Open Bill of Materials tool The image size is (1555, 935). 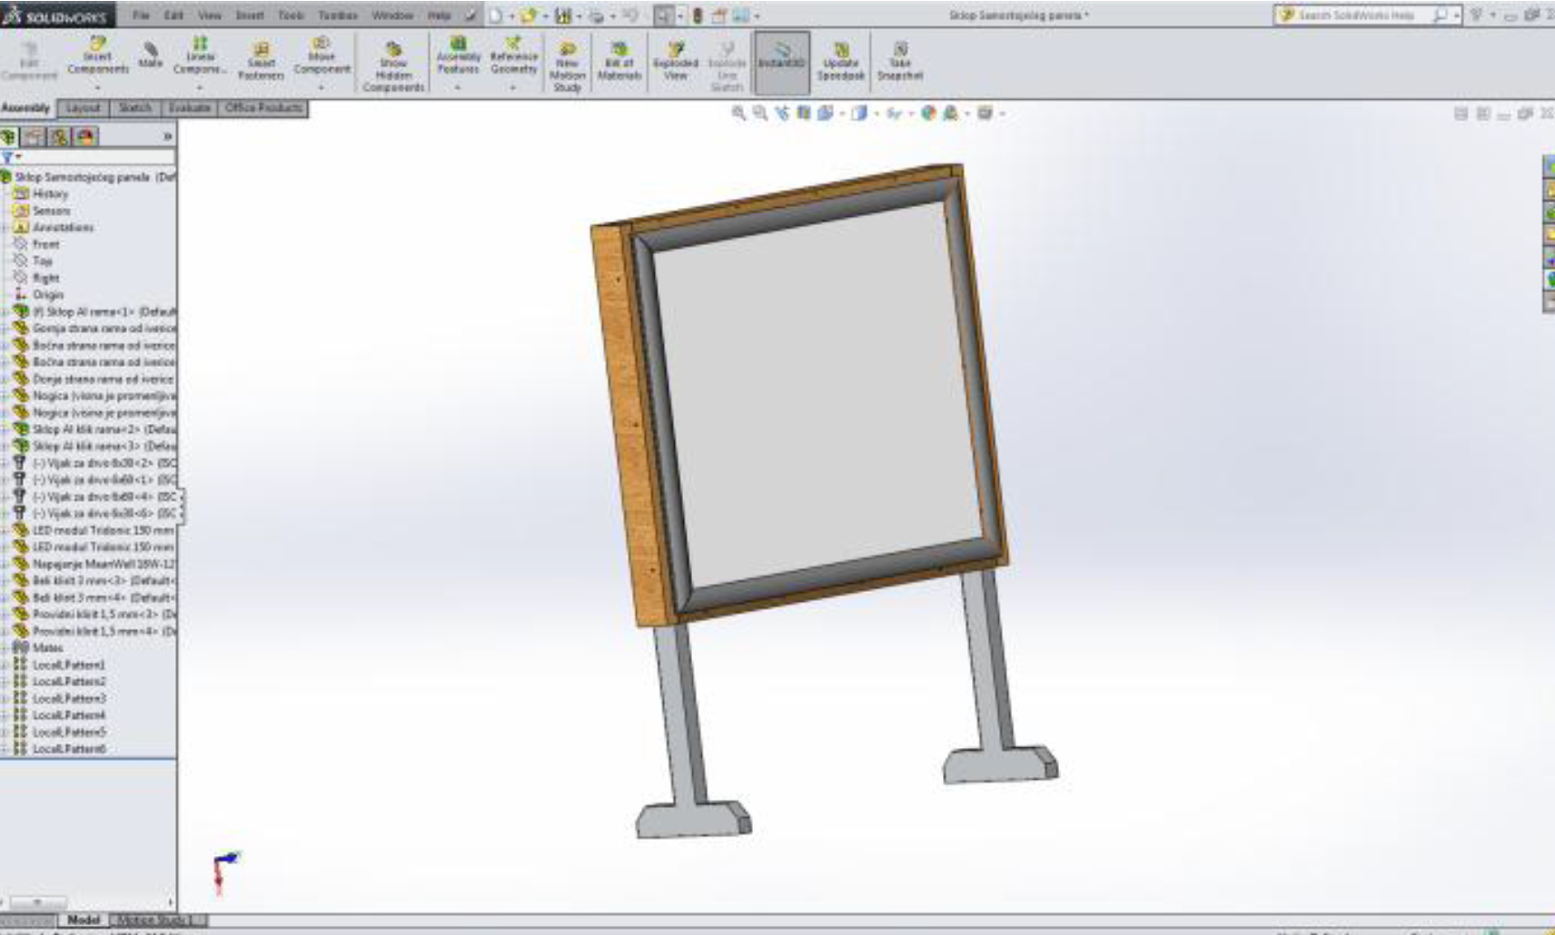[x=619, y=61]
